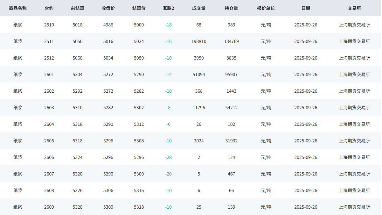Click volume value 11796
Viewport: 382px width, 215px height.
(199, 108)
